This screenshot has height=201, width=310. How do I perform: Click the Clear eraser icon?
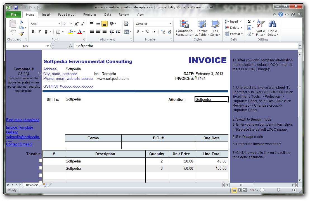[250, 34]
